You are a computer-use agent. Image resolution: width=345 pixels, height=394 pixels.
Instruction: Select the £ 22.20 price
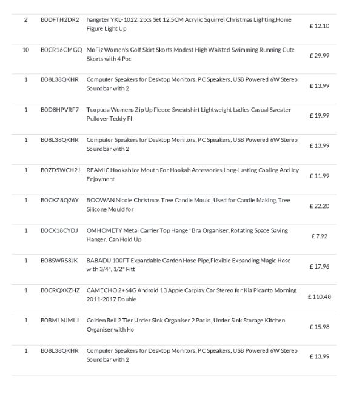coord(320,206)
